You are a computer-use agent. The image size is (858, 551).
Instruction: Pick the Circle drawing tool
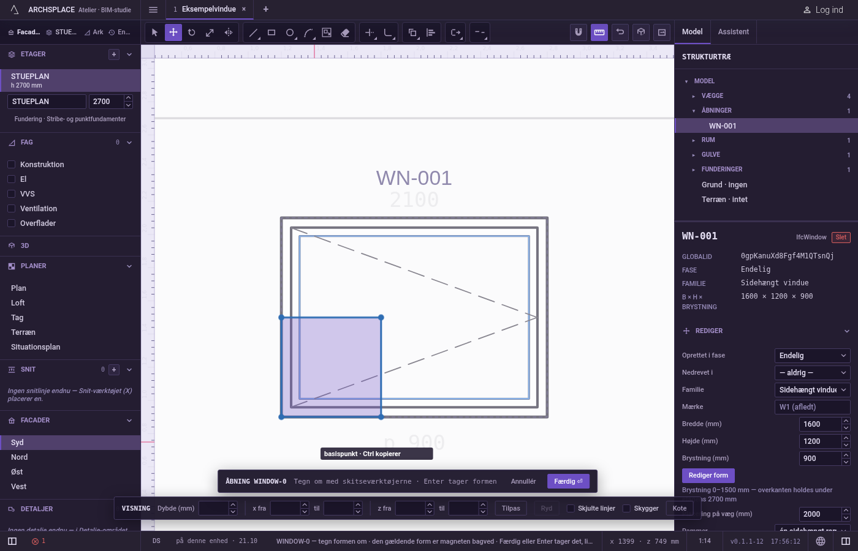290,32
